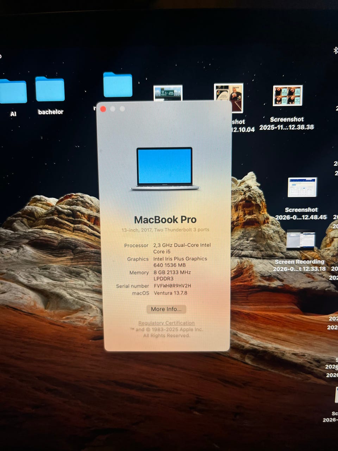Viewport: 338px width, 451px height.
Task: Click Intel Iris Plus Graphics value
Action: pos(180,262)
